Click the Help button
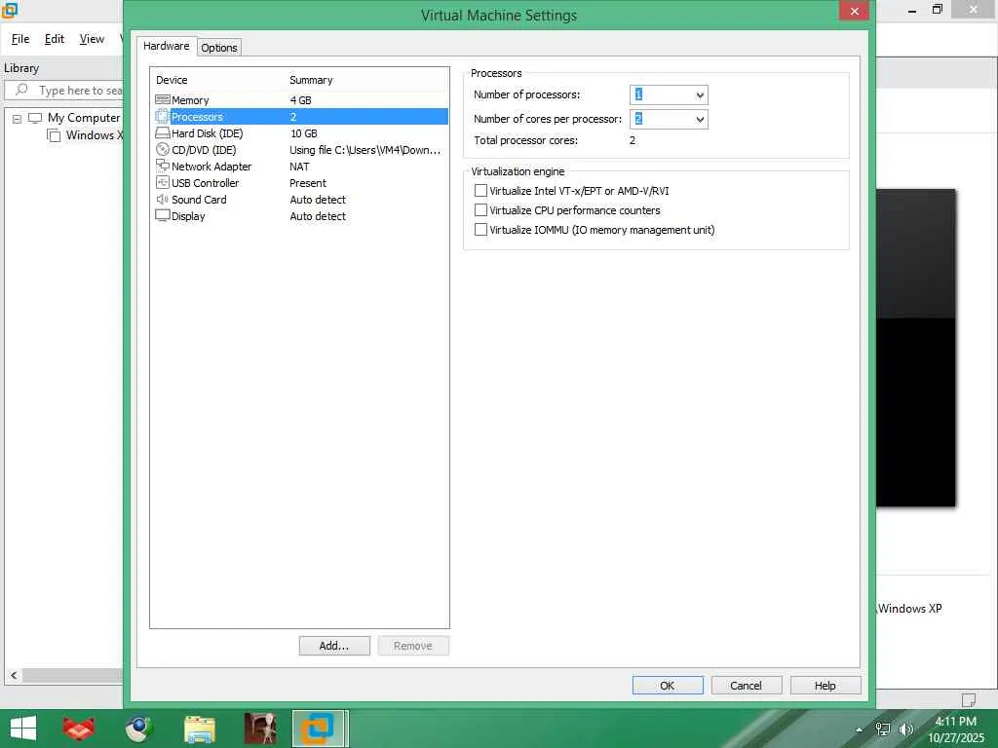The width and height of the screenshot is (998, 748). tap(825, 685)
